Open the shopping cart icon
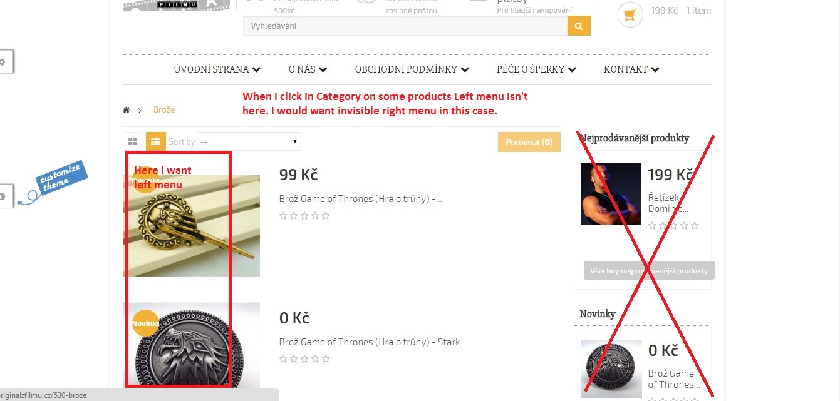This screenshot has height=401, width=840. click(x=630, y=14)
